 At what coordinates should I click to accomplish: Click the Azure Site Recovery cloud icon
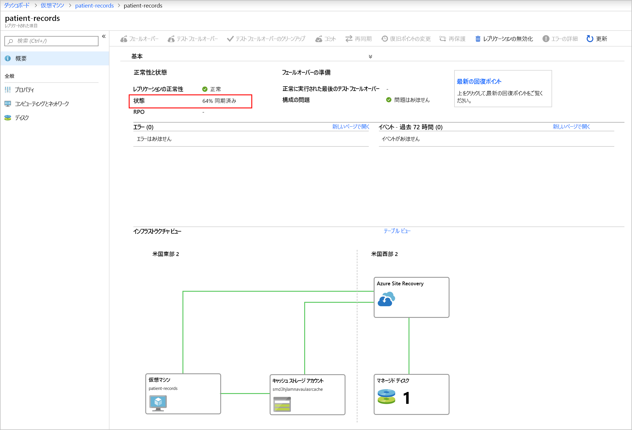pos(386,299)
